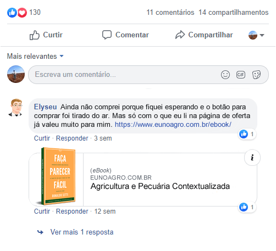Expand the Mais relevantes sorting dropdown
276x251 pixels.
coord(35,56)
